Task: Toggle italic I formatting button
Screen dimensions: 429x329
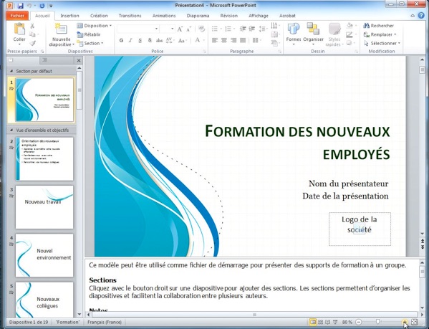Action: tap(130, 41)
